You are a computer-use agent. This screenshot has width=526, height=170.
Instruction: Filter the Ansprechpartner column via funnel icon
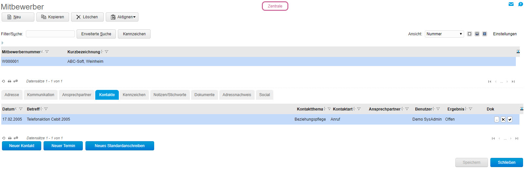tap(407, 109)
